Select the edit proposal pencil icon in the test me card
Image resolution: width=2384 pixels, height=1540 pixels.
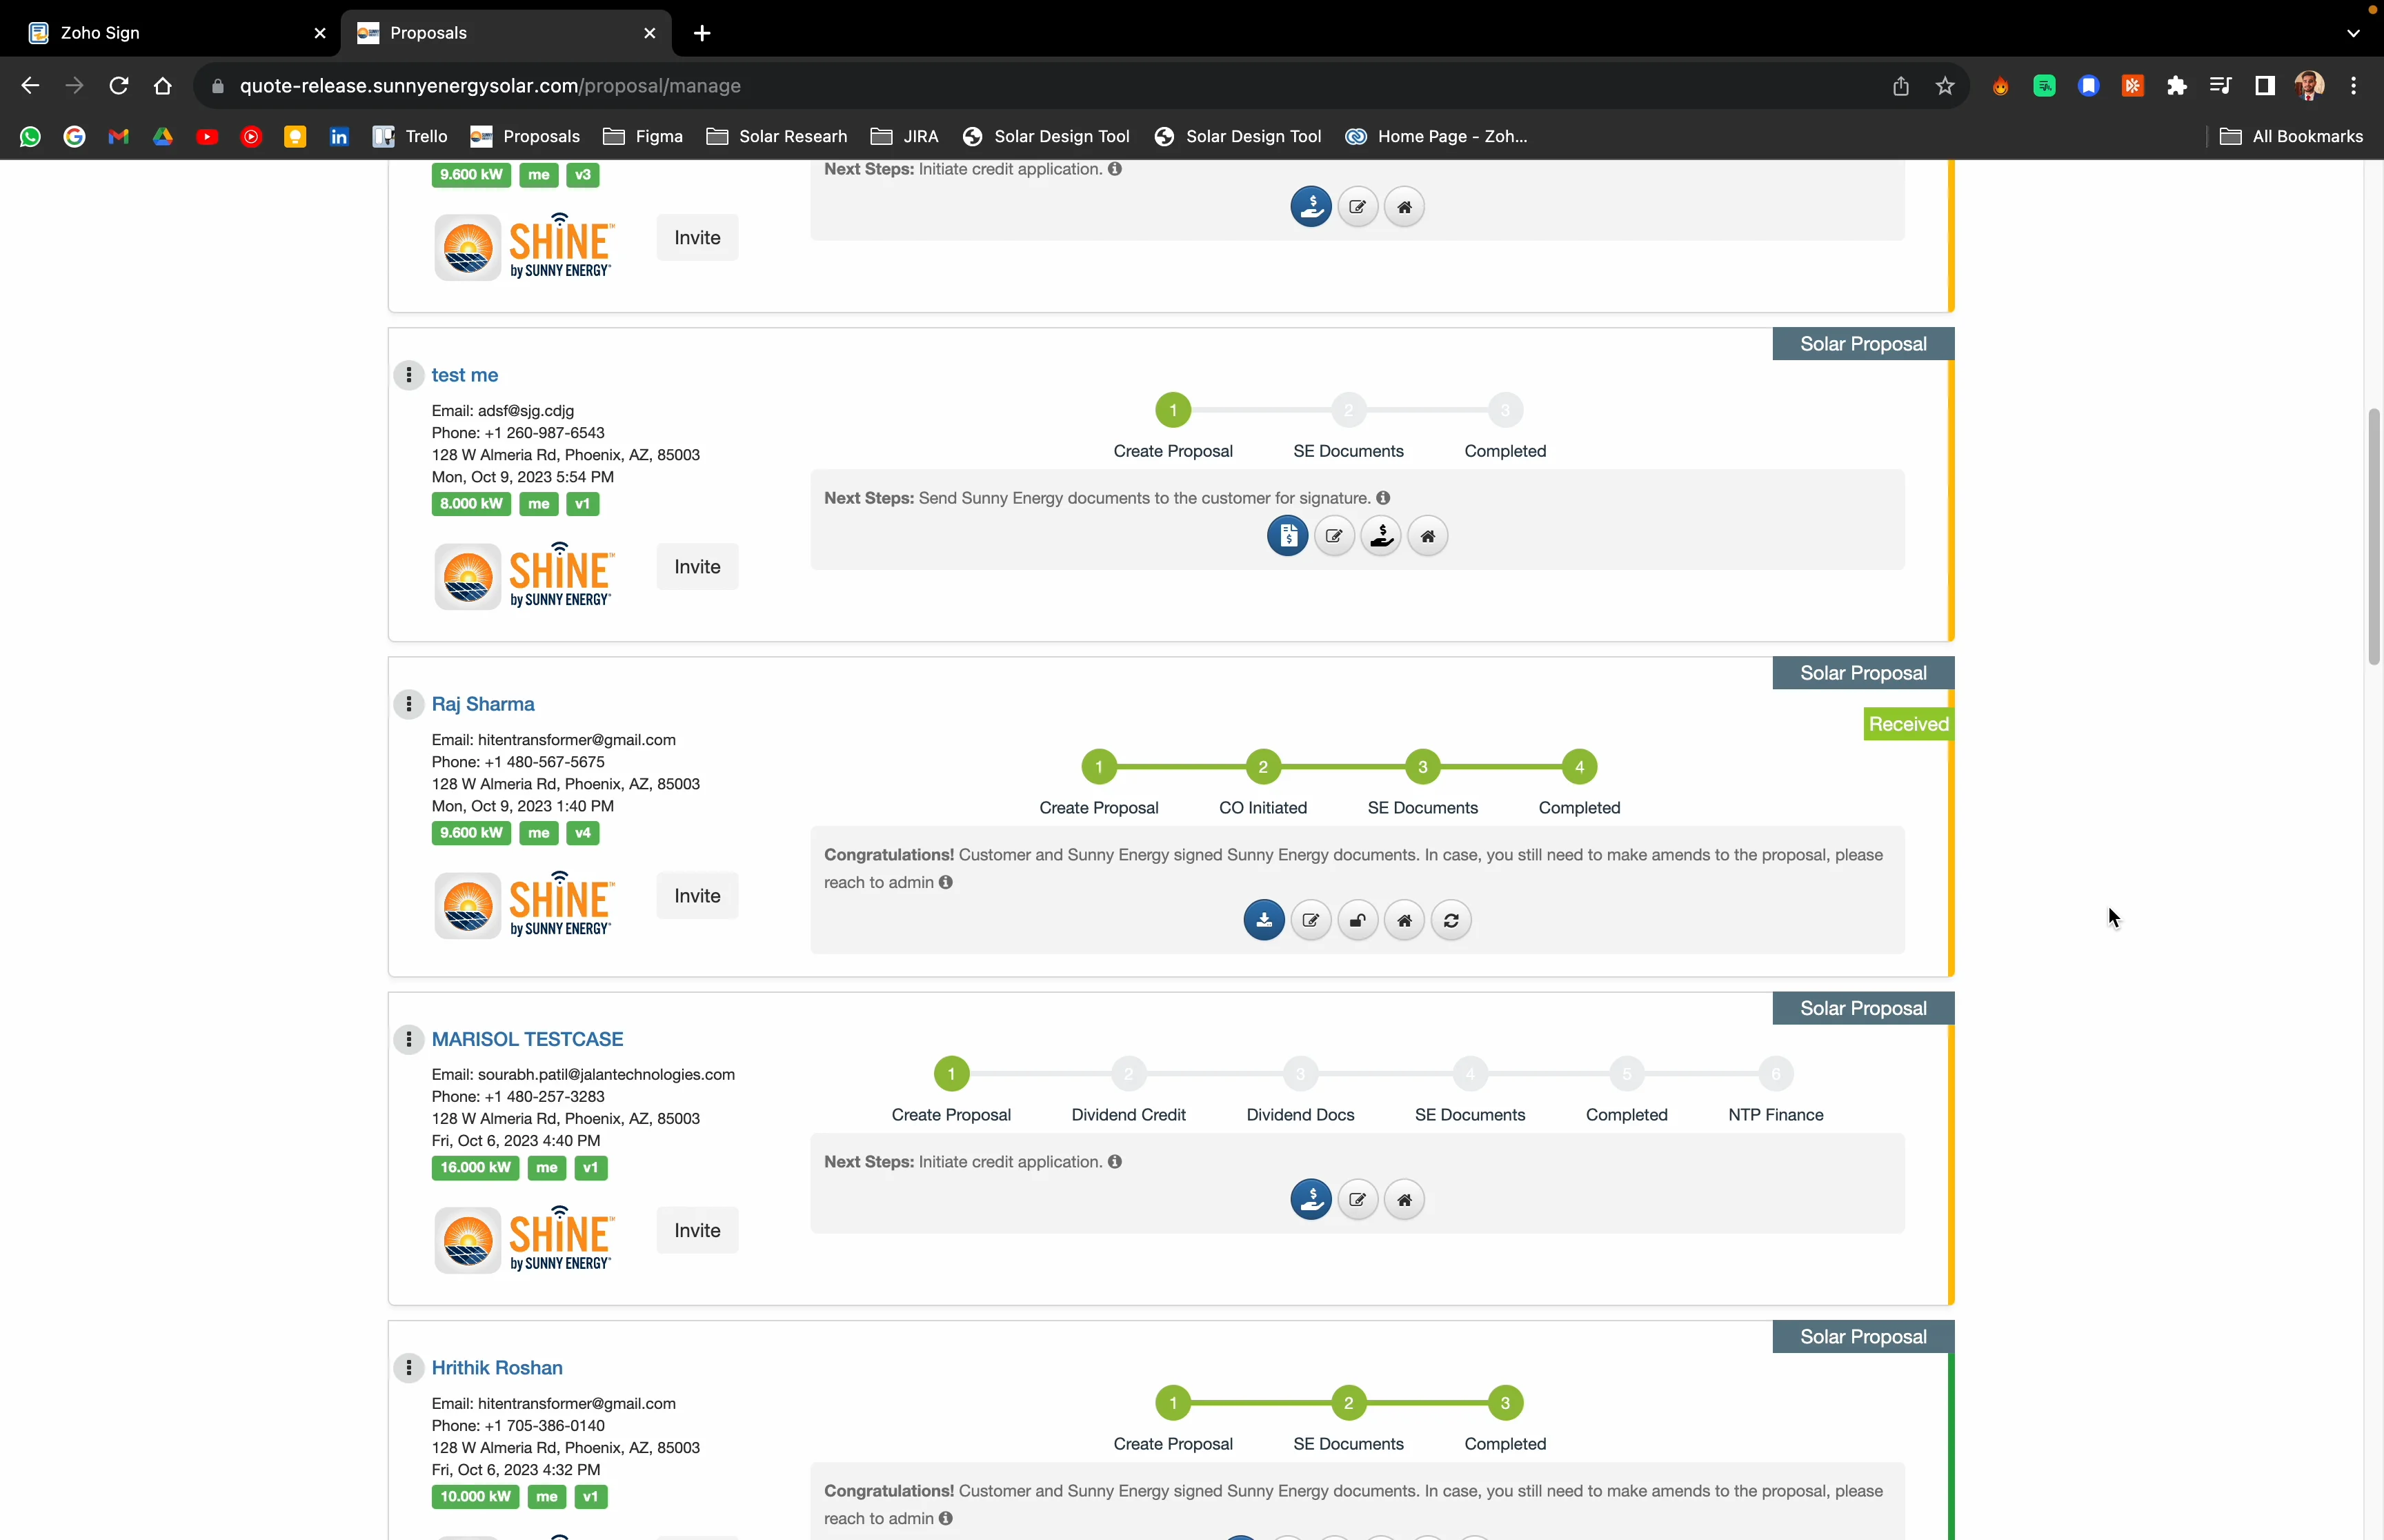tap(1333, 536)
